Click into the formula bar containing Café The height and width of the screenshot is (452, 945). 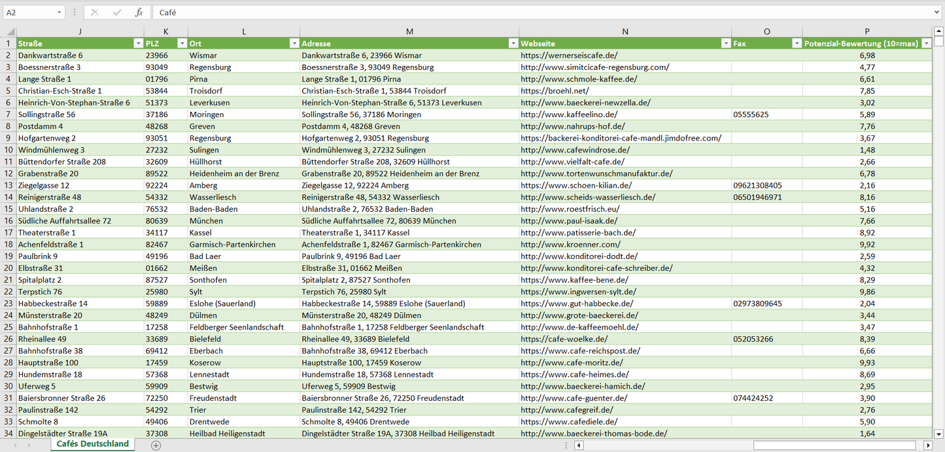[x=523, y=12]
